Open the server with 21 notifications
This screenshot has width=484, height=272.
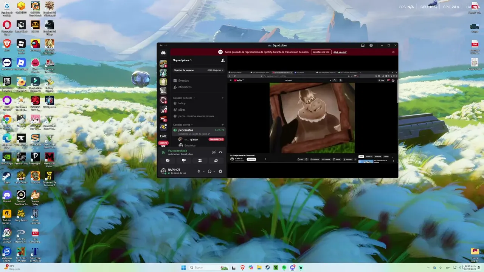point(163,119)
